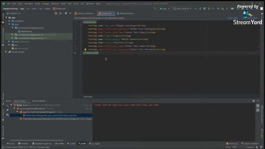Switch to the Build Analyzer tab
Screen dimensions: 265x149
click(39, 101)
